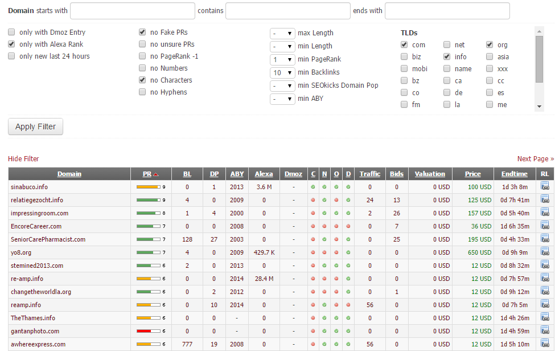555x351 pixels.
Task: Open the min PageRank dropdown
Action: [x=282, y=59]
